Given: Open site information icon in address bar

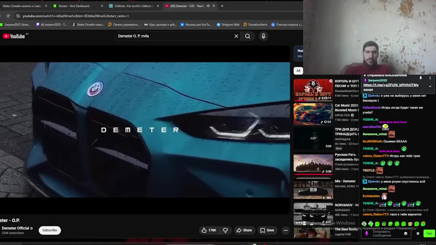Looking at the screenshot, I should tap(18, 16).
